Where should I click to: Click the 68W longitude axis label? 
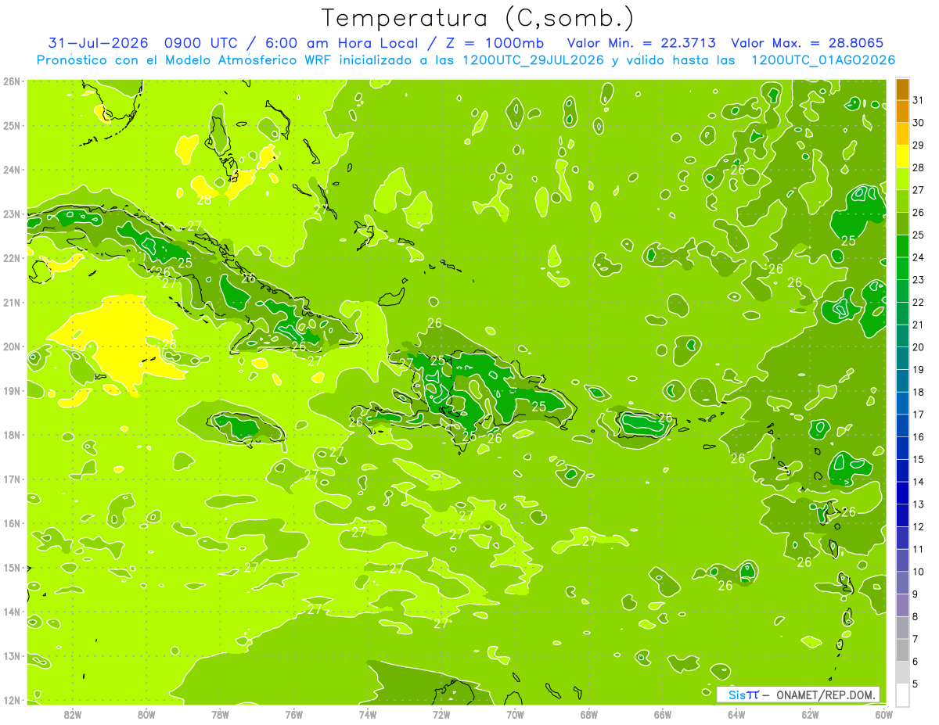coord(588,713)
